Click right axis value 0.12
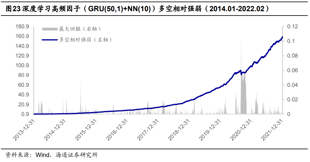 tap(292, 26)
